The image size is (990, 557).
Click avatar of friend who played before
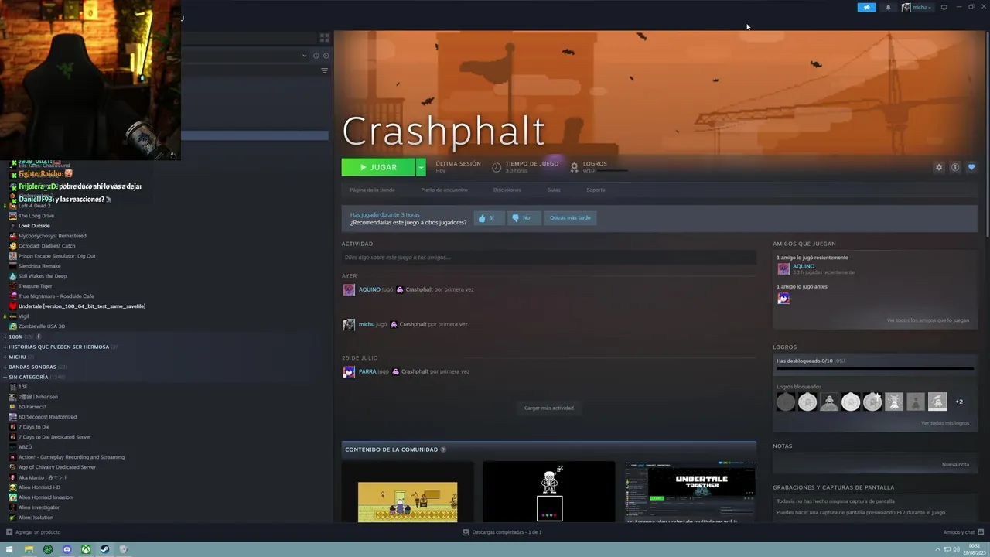(783, 299)
